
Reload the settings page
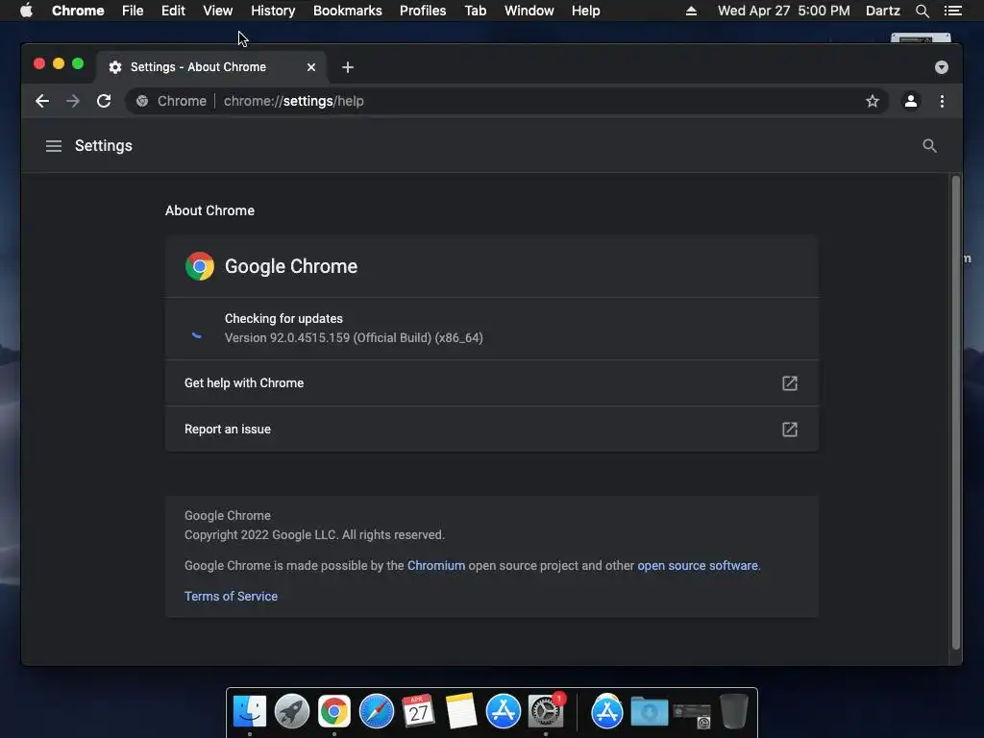tap(104, 101)
